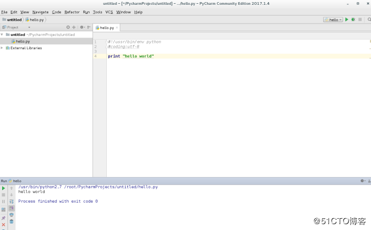The height and width of the screenshot is (230, 371).
Task: Run the hello configuration from the top toolbar
Action: pyautogui.click(x=347, y=20)
